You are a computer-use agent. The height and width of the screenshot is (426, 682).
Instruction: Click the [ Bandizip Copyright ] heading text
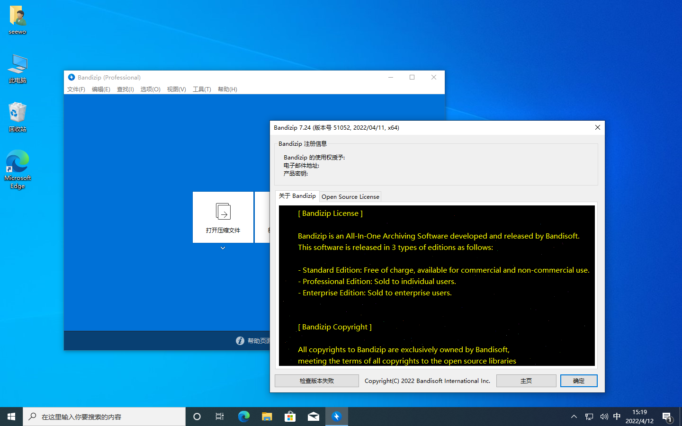tap(334, 327)
